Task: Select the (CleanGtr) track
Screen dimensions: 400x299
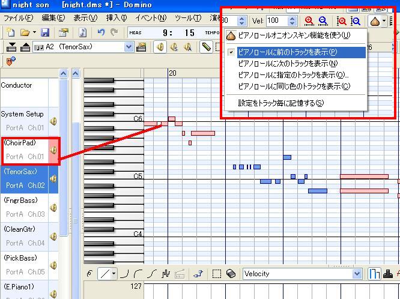Action: 24,236
